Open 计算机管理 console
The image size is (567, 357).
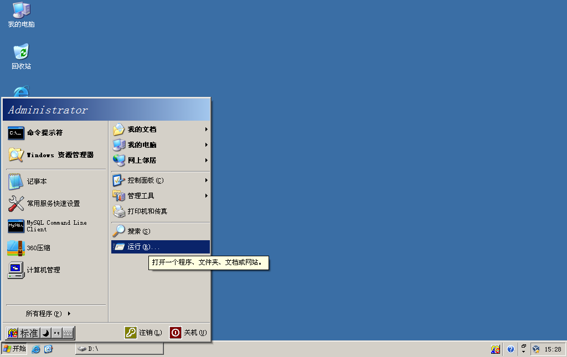[x=56, y=270]
